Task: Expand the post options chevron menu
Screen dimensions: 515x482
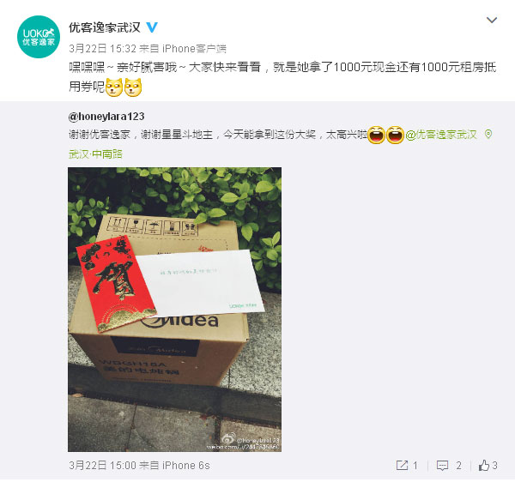Action: 491,21
